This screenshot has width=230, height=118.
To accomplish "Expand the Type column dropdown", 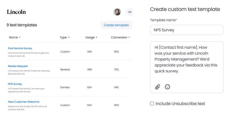I will [65, 37].
